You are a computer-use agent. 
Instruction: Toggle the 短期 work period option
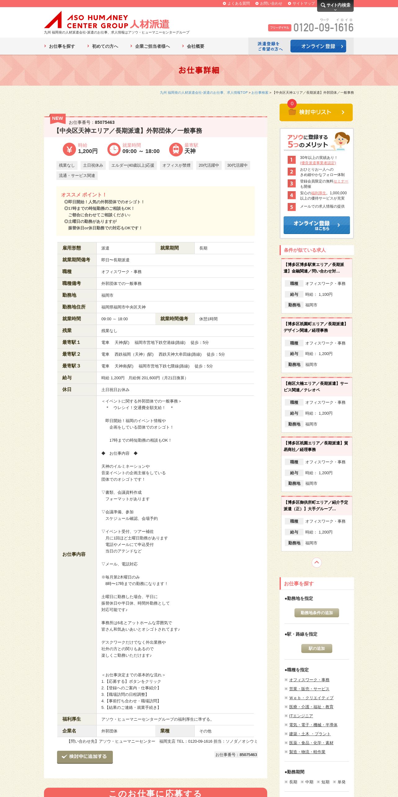tap(323, 782)
